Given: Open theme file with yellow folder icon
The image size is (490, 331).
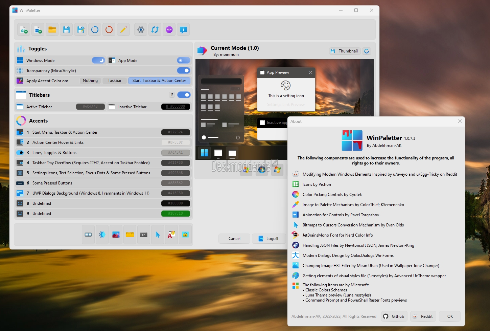Looking at the screenshot, I should tap(52, 30).
